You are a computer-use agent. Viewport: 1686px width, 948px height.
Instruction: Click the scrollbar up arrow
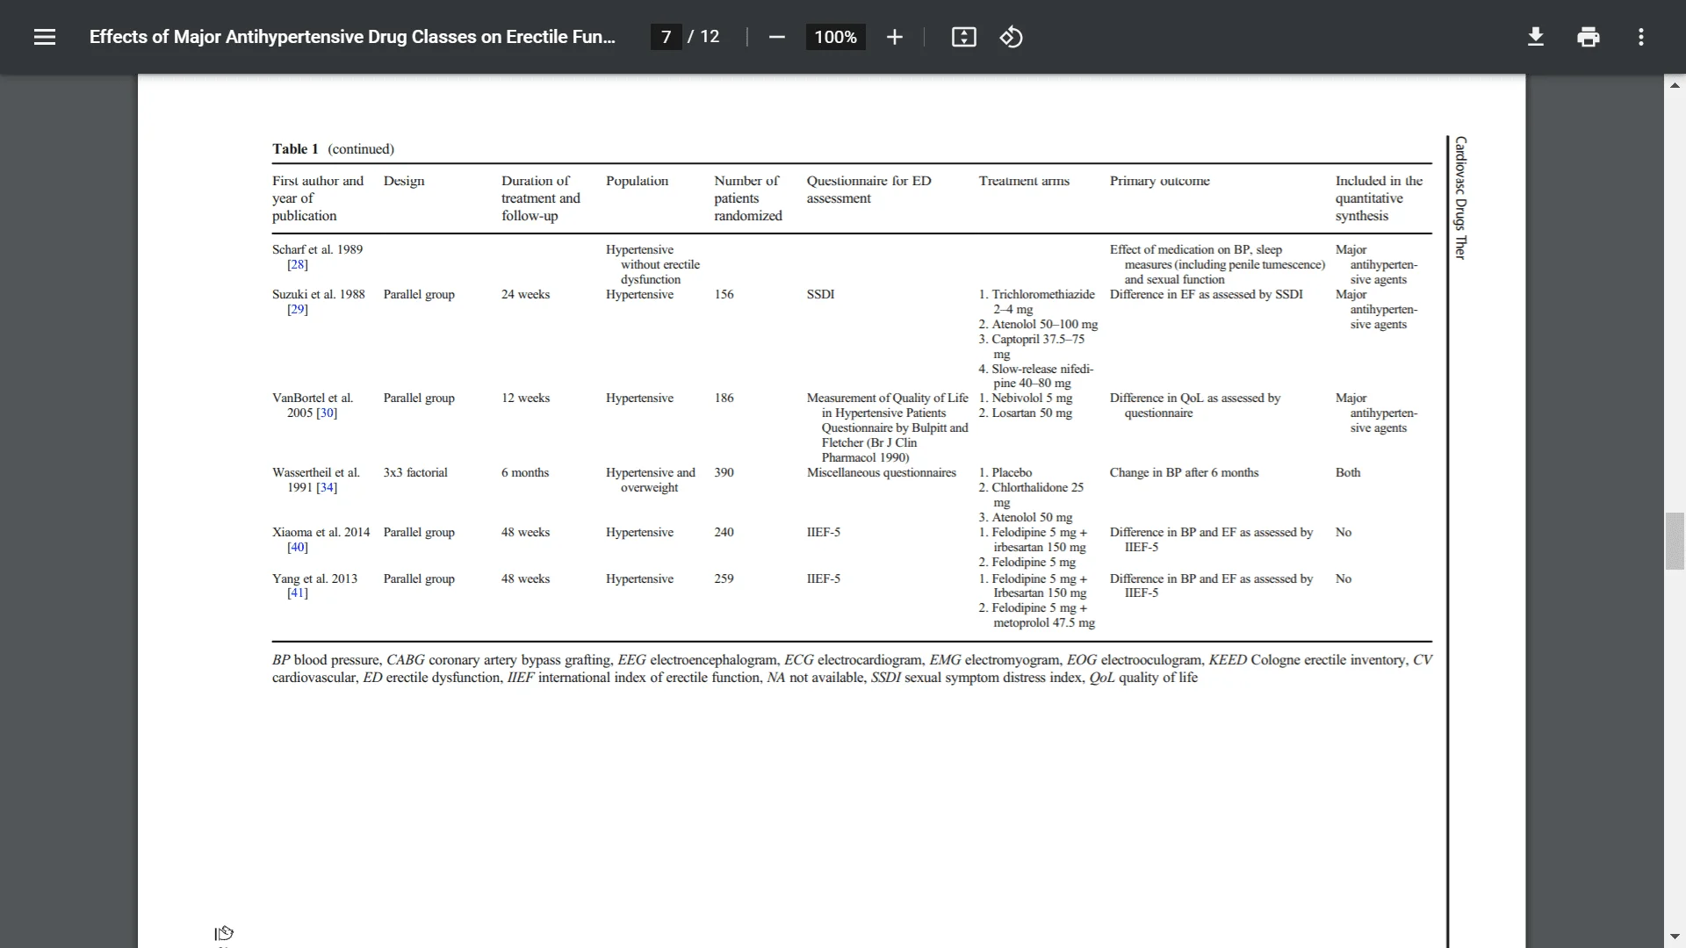click(x=1675, y=85)
